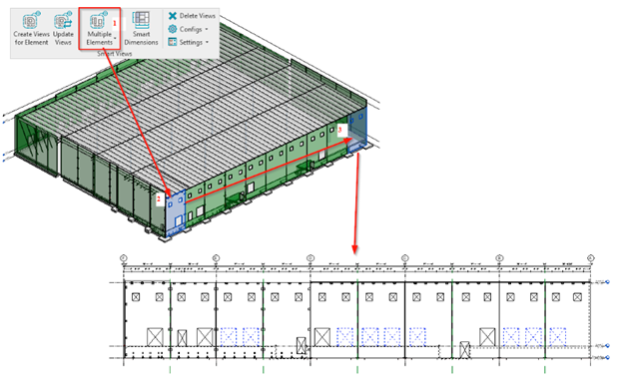This screenshot has height=379, width=623.
Task: Expand the Configs dropdown arrow
Action: pos(207,29)
